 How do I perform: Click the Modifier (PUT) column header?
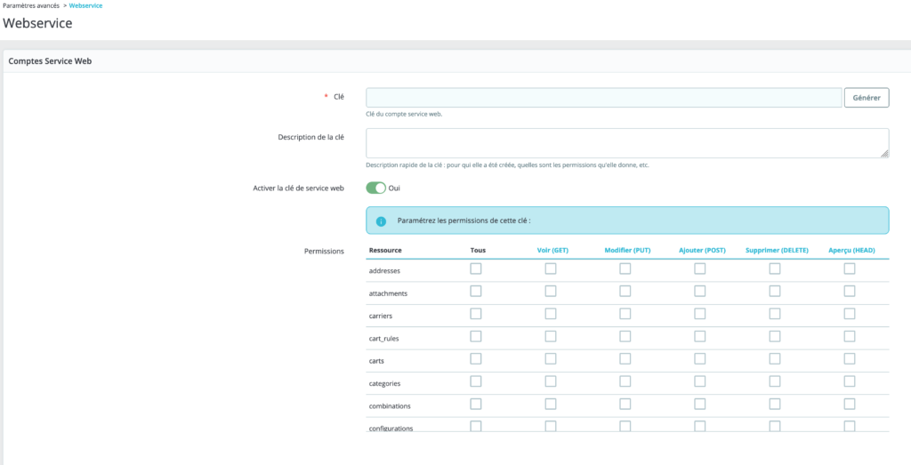(627, 250)
